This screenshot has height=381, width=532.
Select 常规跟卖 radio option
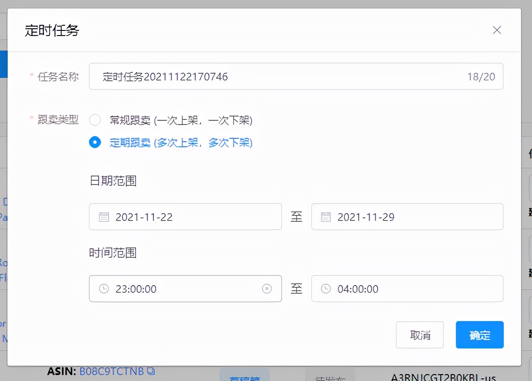[95, 120]
